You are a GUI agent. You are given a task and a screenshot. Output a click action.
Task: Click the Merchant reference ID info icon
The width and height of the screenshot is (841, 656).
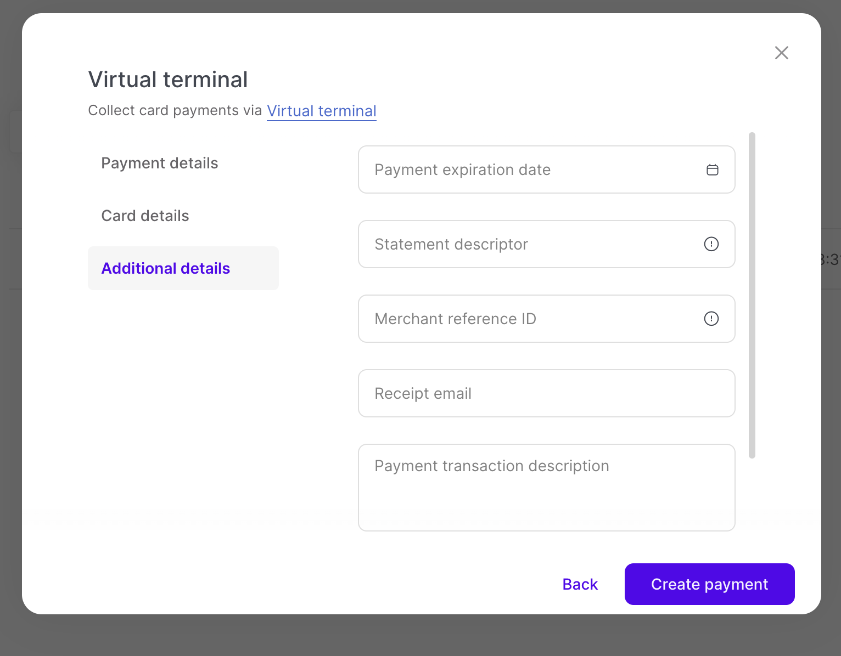click(711, 319)
